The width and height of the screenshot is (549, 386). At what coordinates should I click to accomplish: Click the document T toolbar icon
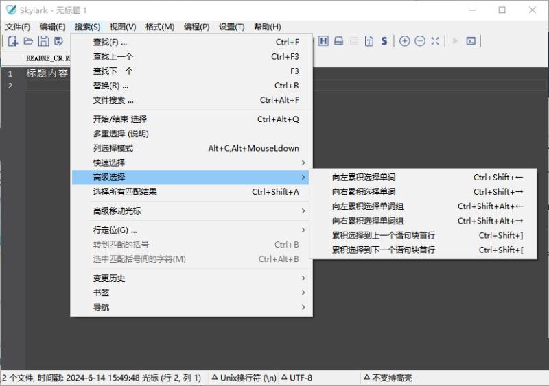pos(369,41)
